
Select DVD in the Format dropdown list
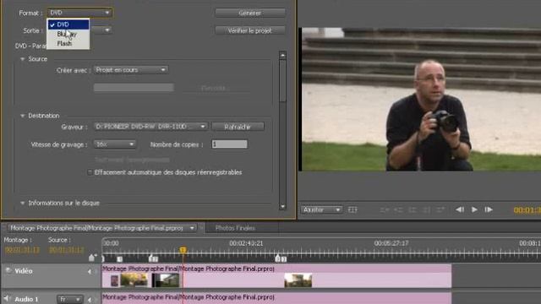[68, 24]
